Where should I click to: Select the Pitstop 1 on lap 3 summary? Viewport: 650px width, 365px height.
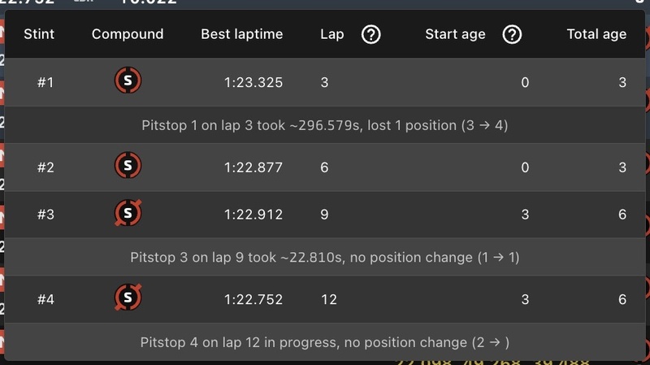pos(325,125)
